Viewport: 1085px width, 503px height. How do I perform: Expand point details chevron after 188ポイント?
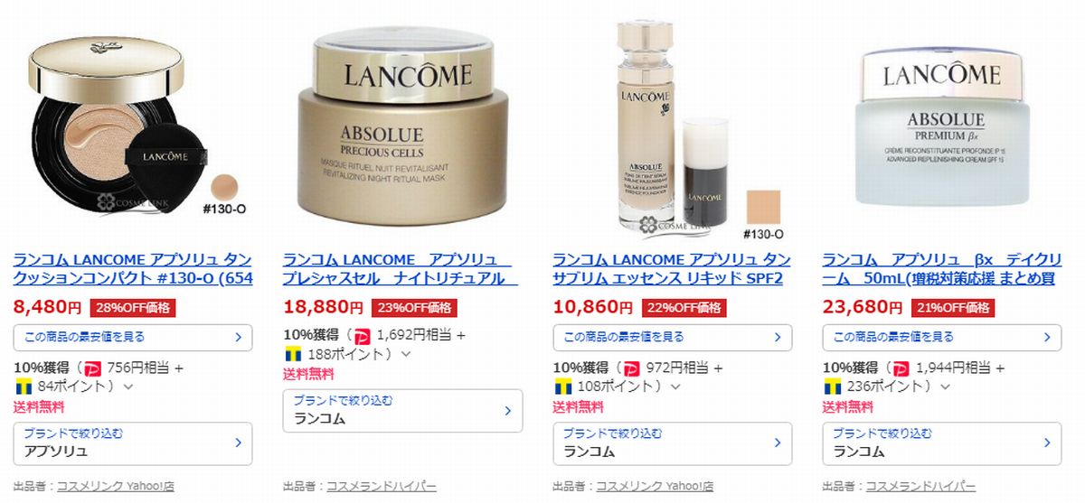point(405,355)
